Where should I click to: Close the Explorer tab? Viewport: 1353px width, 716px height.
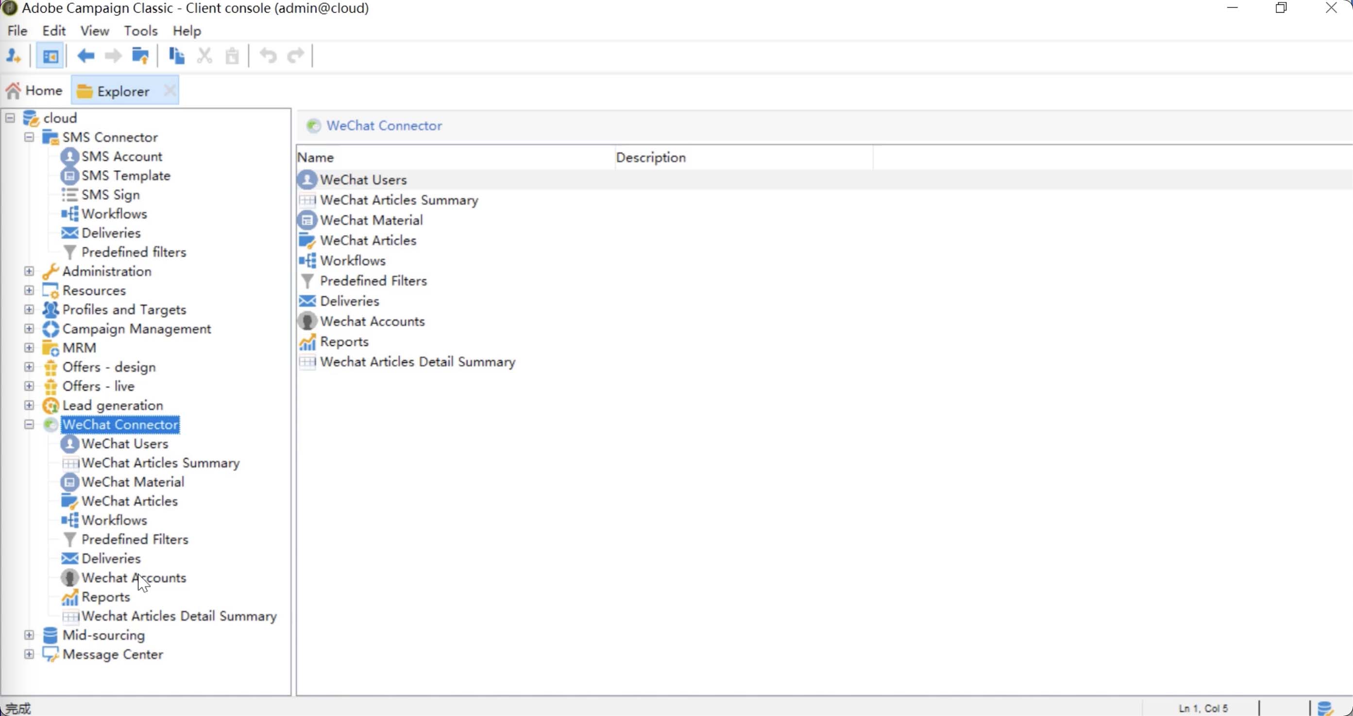click(169, 91)
